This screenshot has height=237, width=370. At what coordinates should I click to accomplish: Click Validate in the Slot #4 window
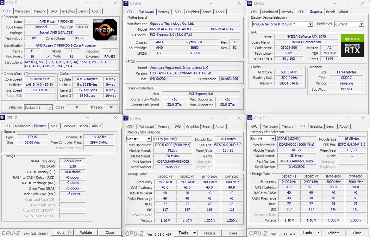point(333,233)
